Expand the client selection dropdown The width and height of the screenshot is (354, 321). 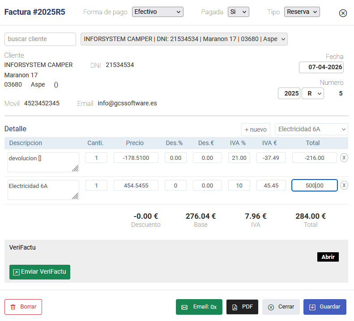coord(184,39)
